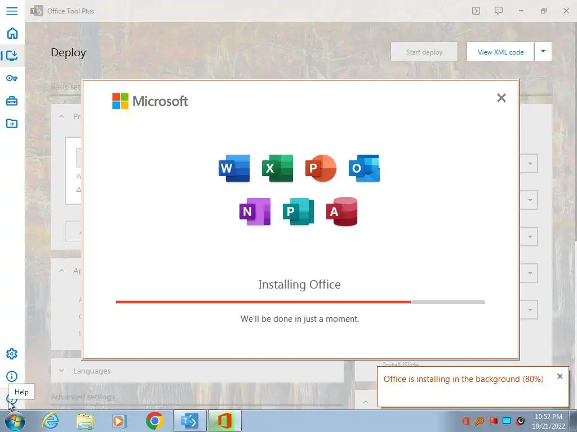
Task: Click the red and black speaker tray icon
Action: point(520,421)
